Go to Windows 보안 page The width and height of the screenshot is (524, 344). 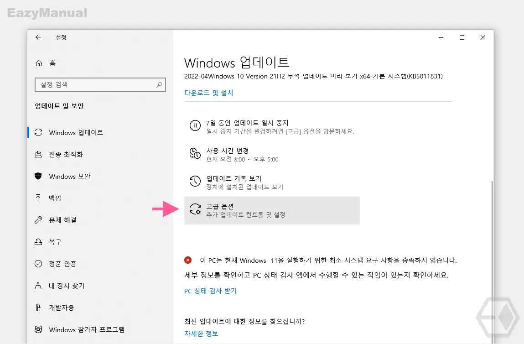(x=100, y=176)
